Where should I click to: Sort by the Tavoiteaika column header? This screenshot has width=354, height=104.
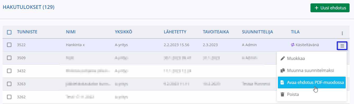(216, 32)
